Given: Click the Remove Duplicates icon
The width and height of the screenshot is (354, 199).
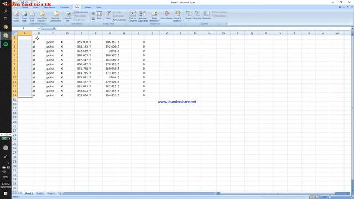Looking at the screenshot, I should tap(143, 16).
